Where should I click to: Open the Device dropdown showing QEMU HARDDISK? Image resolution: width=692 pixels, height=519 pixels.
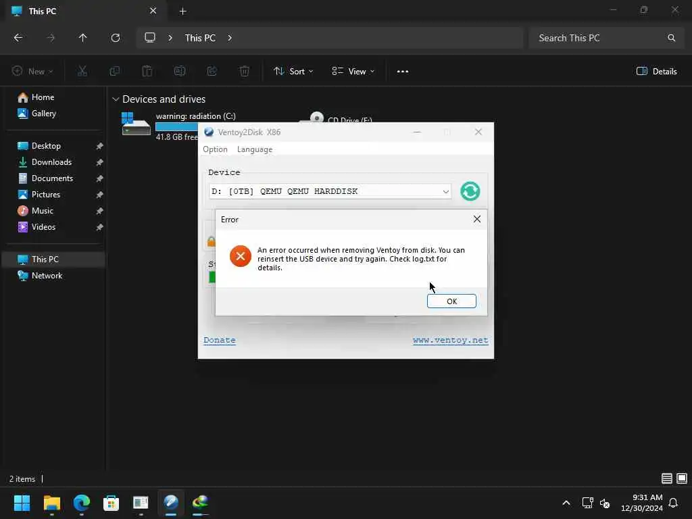coord(330,191)
